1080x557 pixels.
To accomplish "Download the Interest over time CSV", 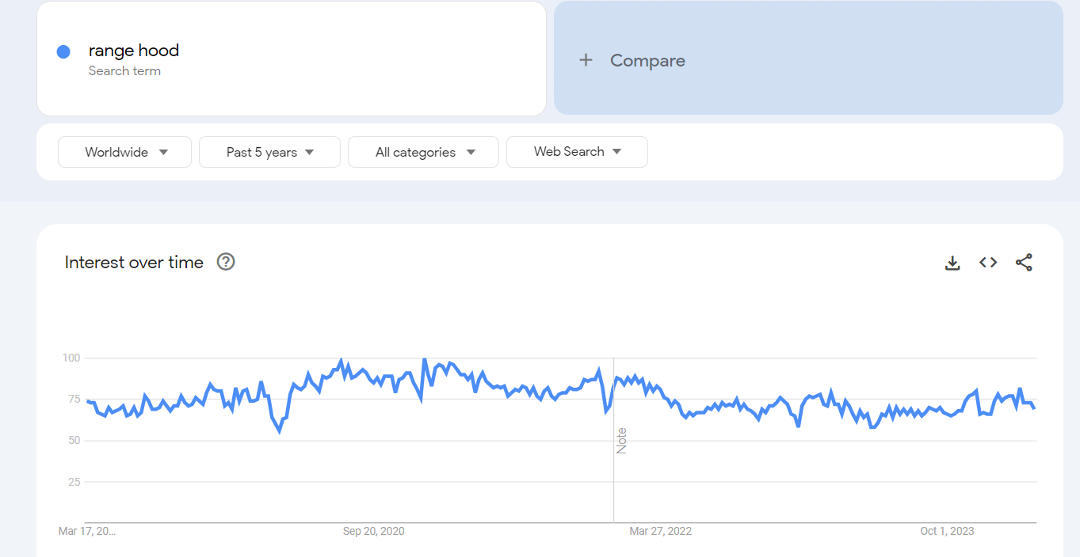I will [x=952, y=263].
